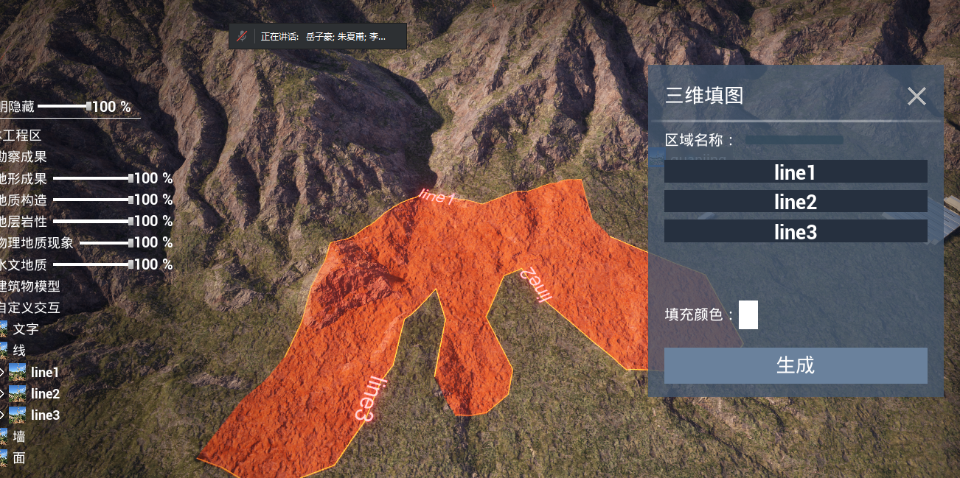Open the white 填充颜色 color swatch

[x=748, y=315]
